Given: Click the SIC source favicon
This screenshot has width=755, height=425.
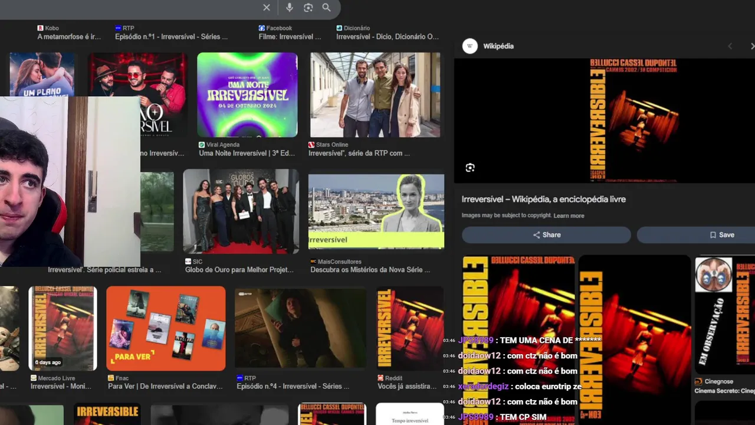Looking at the screenshot, I should [x=188, y=261].
